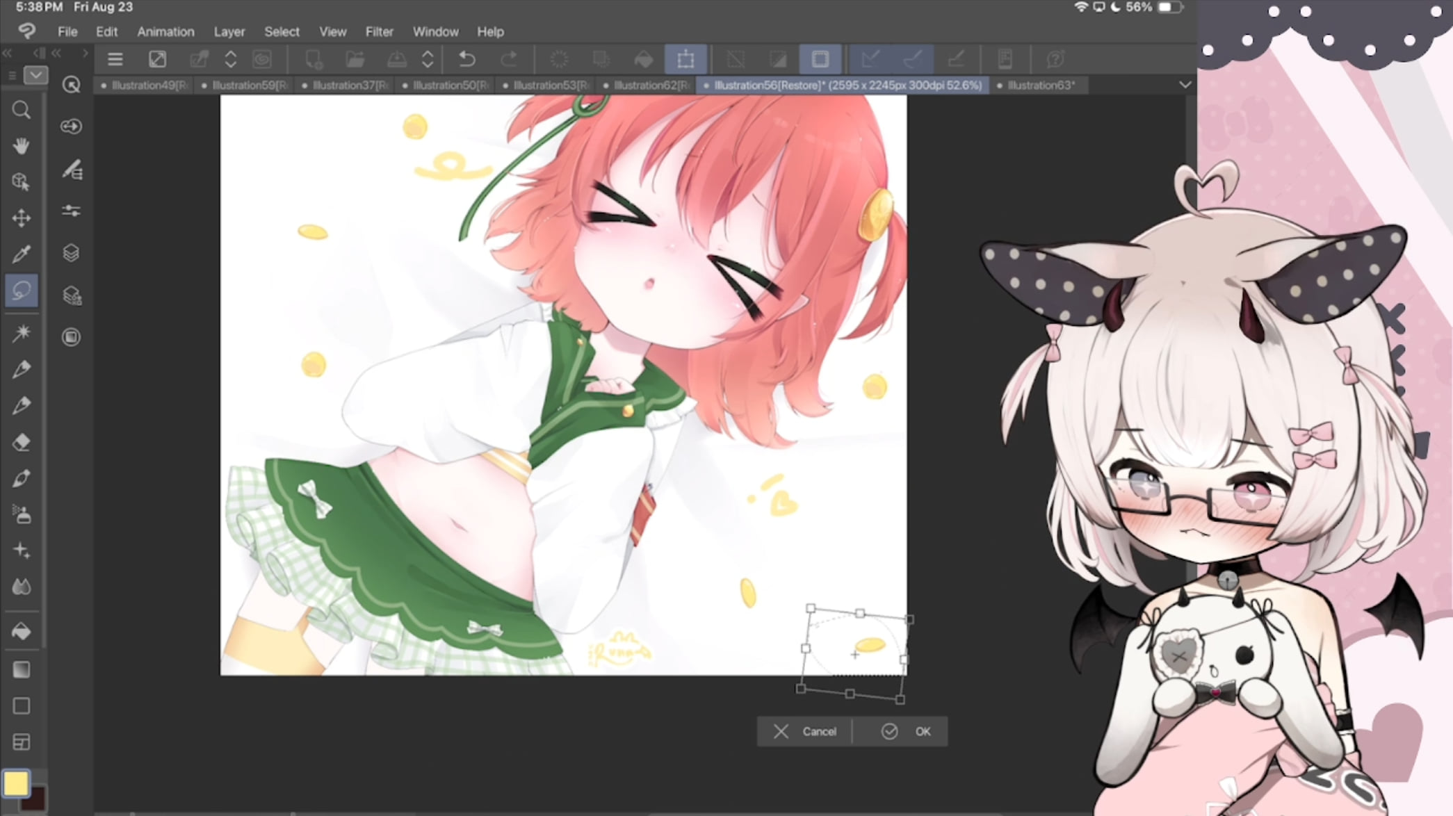1453x816 pixels.
Task: Click the double-left collapse arrows at top left
Action: (x=8, y=53)
